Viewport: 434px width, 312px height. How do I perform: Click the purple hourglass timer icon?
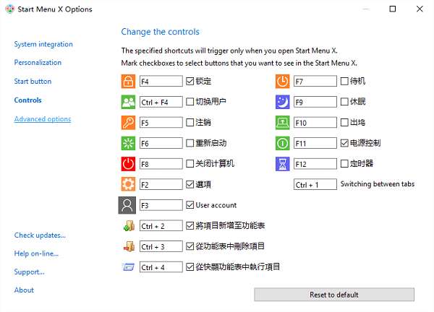(283, 163)
